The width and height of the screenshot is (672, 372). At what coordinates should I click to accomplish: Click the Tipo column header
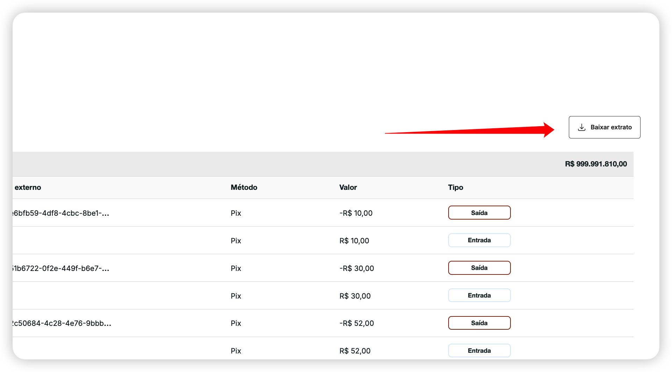tap(455, 187)
